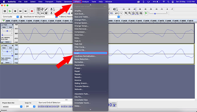Open the MacBook Air Microphone device dropdown

(x=40, y=17)
